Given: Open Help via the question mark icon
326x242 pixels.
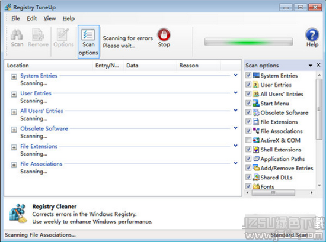Looking at the screenshot, I should coord(312,34).
